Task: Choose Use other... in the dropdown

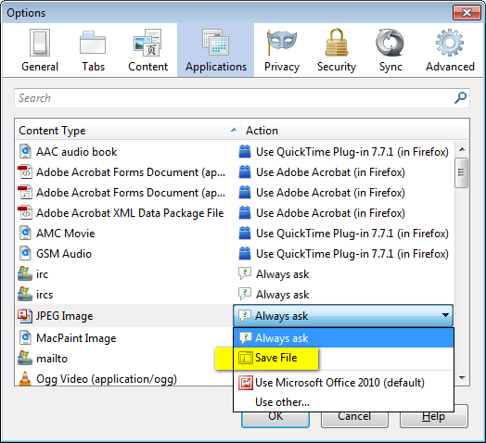Action: pyautogui.click(x=343, y=402)
